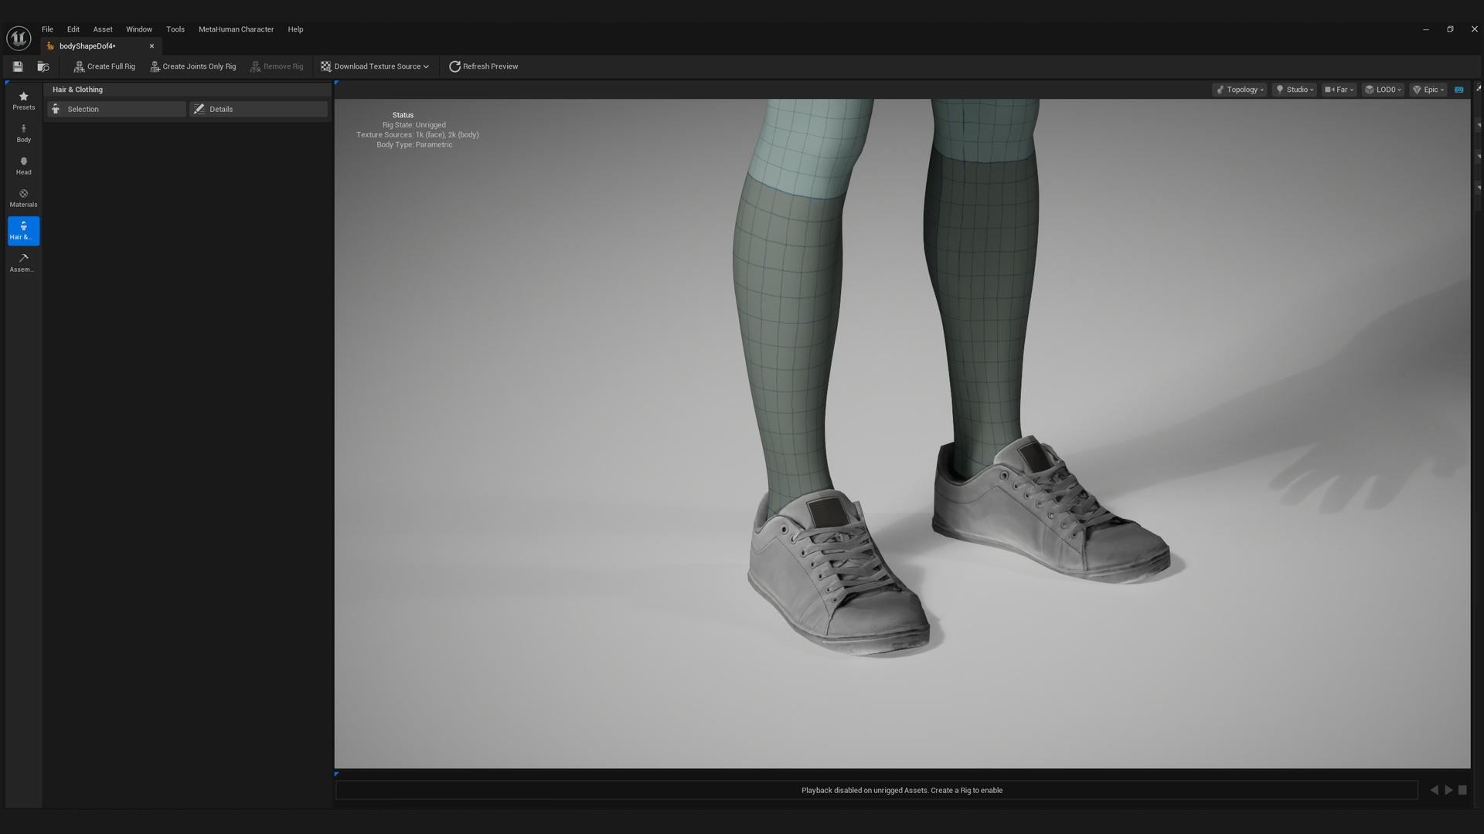The image size is (1484, 834).
Task: Switch to the Selection tab
Action: (x=117, y=109)
